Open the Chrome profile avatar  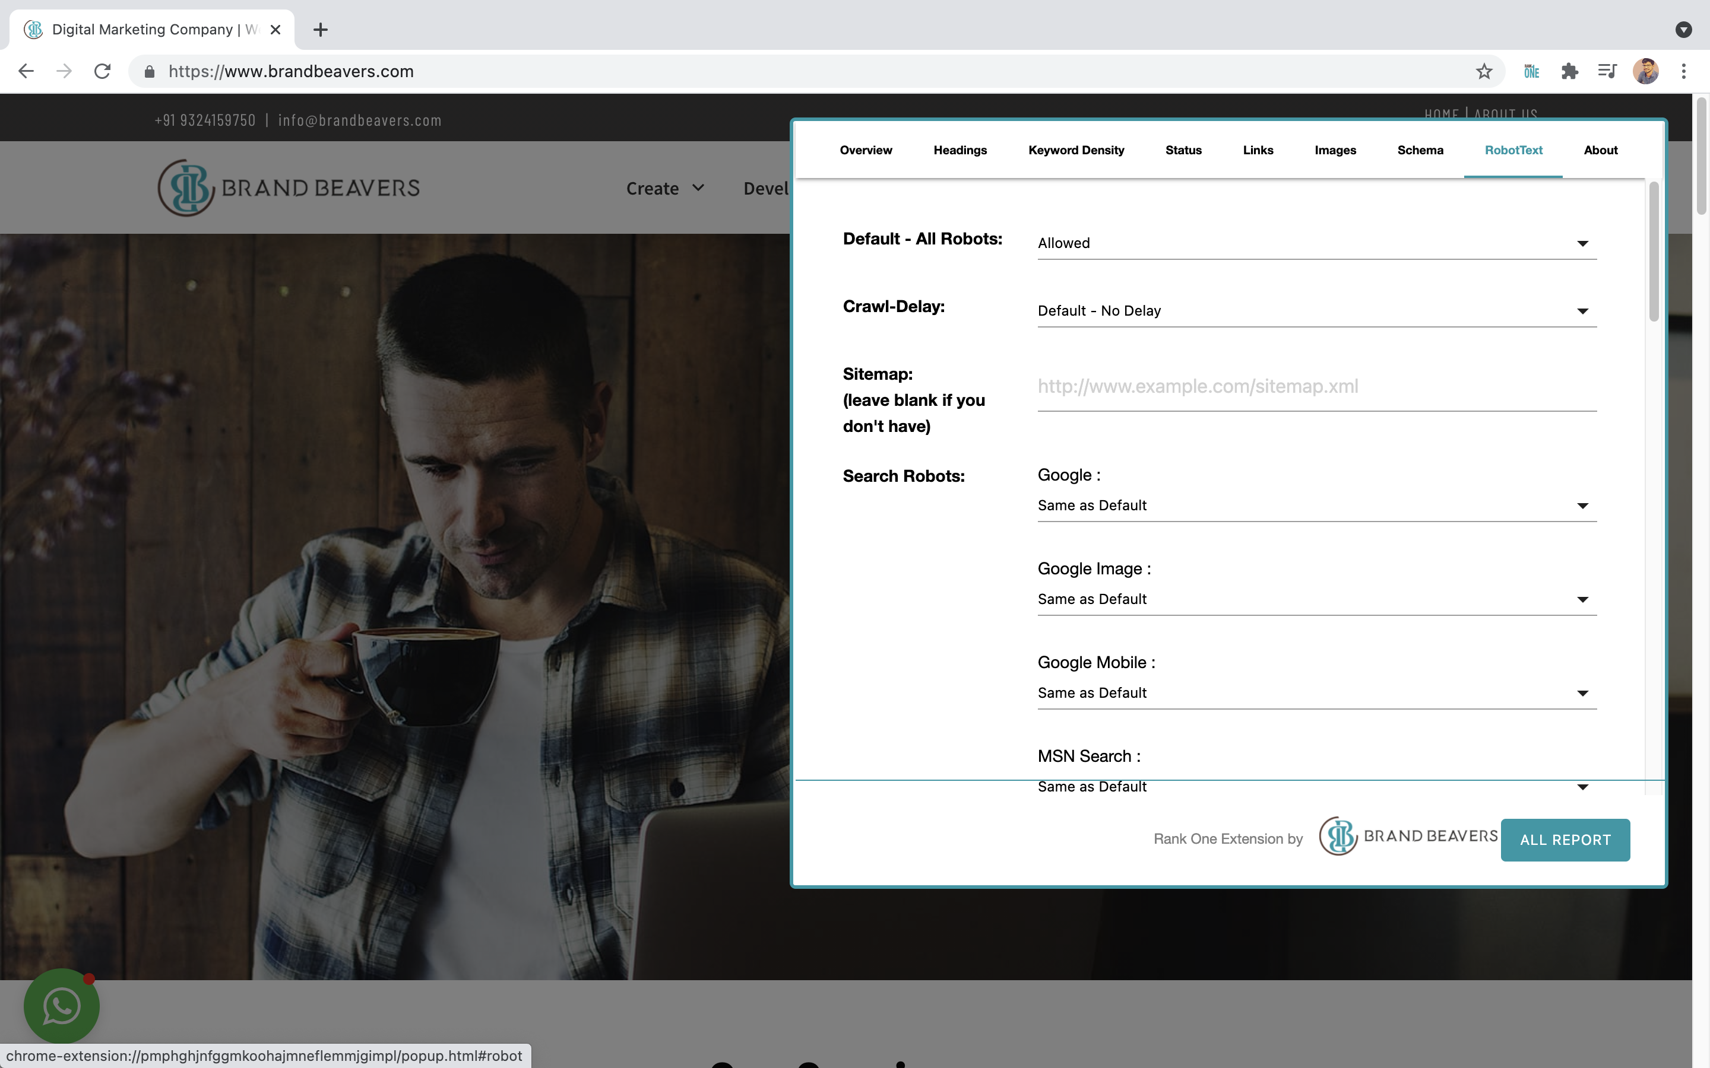(1647, 71)
